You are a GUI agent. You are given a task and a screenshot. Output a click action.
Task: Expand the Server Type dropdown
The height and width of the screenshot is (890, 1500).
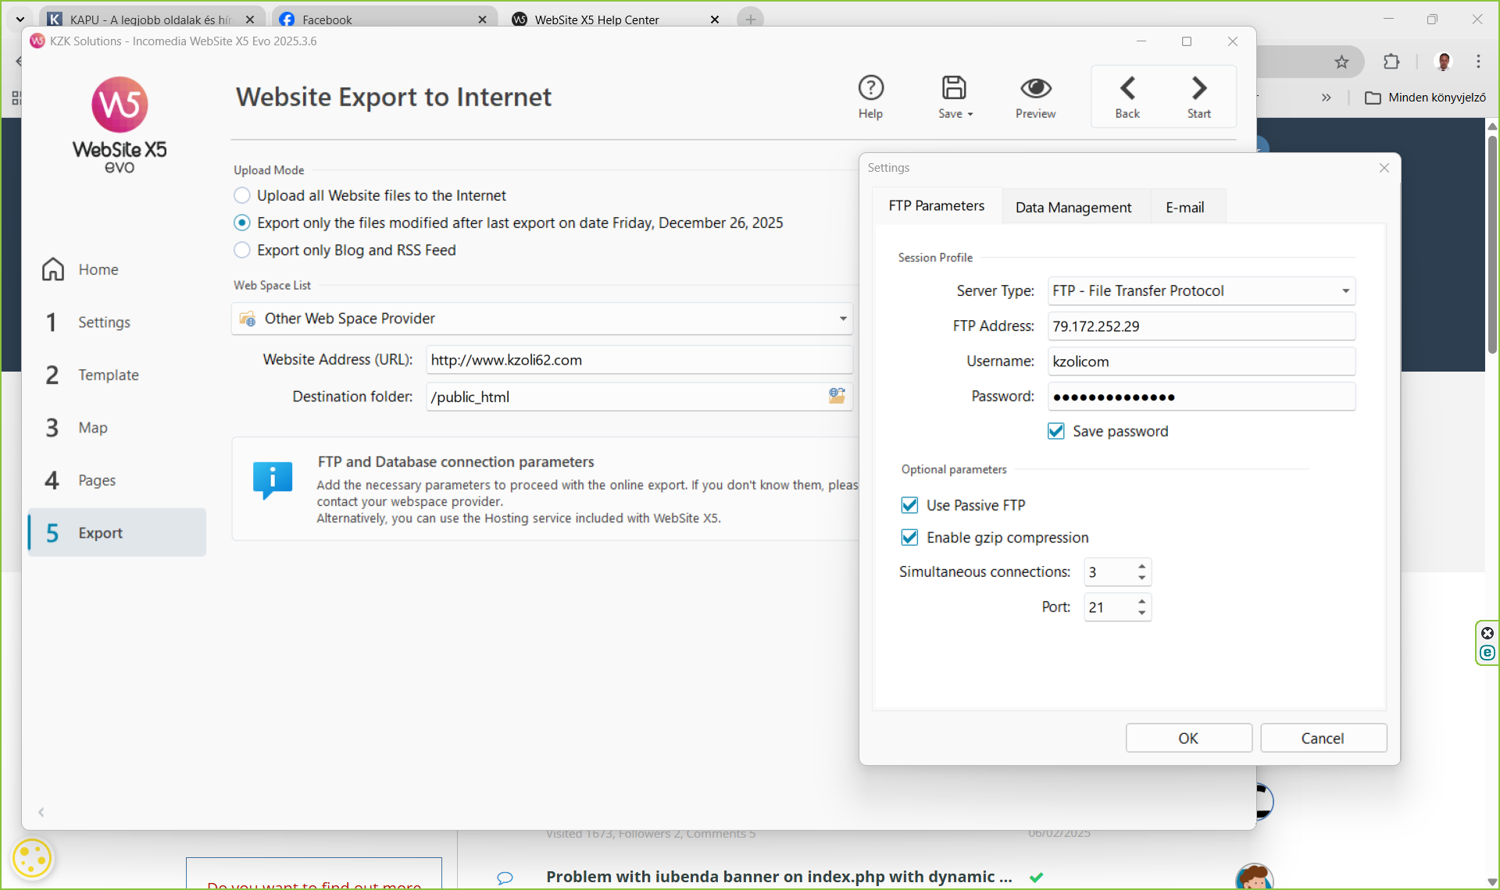point(1345,290)
